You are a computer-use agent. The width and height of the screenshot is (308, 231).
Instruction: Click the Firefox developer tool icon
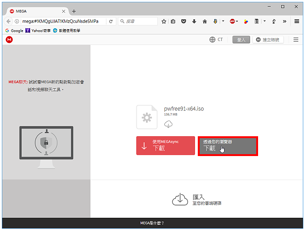274,21
